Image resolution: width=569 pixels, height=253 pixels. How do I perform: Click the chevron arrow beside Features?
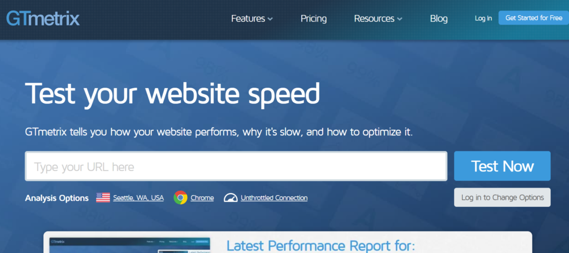click(x=270, y=19)
